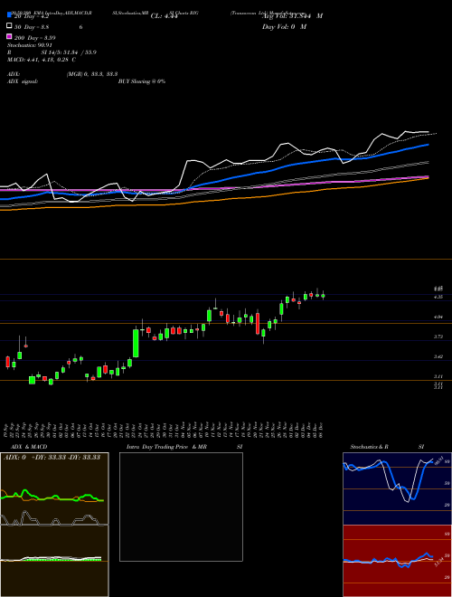Click 'ADX: 0 +DY: 33.33 -DY: 33.33' header

52,458
